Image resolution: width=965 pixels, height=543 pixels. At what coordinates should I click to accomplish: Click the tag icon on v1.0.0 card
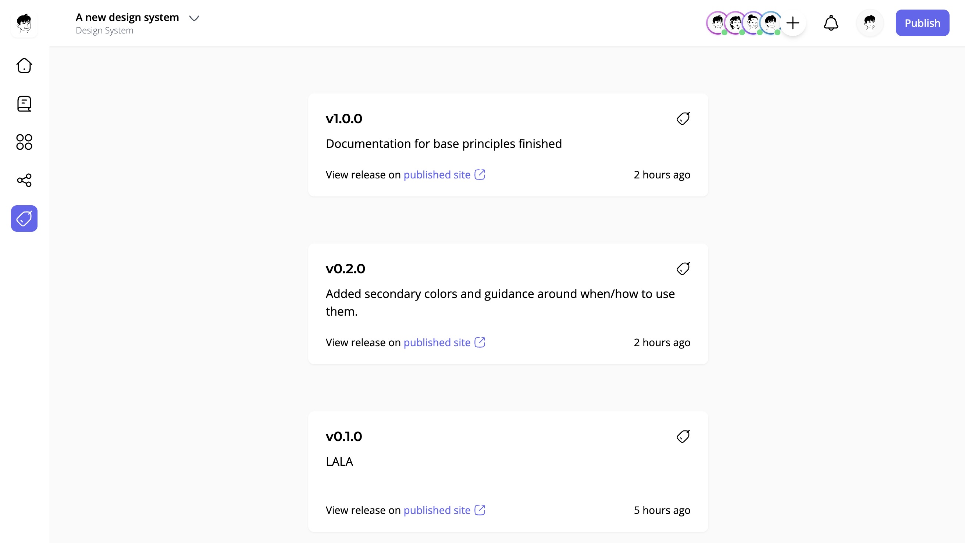coord(683,118)
